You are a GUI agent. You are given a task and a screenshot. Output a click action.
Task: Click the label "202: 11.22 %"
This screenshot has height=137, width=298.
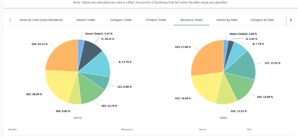pos(239,111)
